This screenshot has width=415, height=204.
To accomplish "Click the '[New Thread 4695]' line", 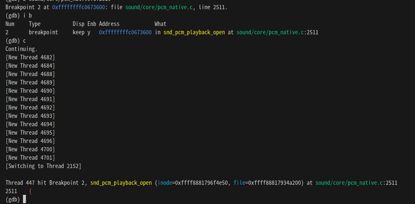I will pyautogui.click(x=30, y=133).
